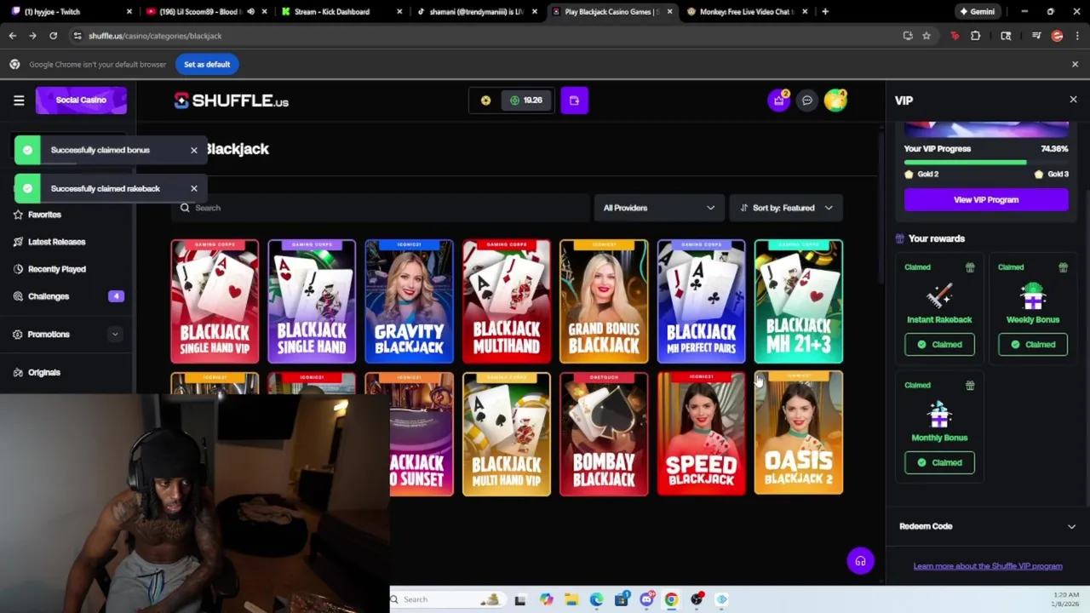Click the Install app icon in address bar
Viewport: 1090px width, 613px height.
click(907, 36)
